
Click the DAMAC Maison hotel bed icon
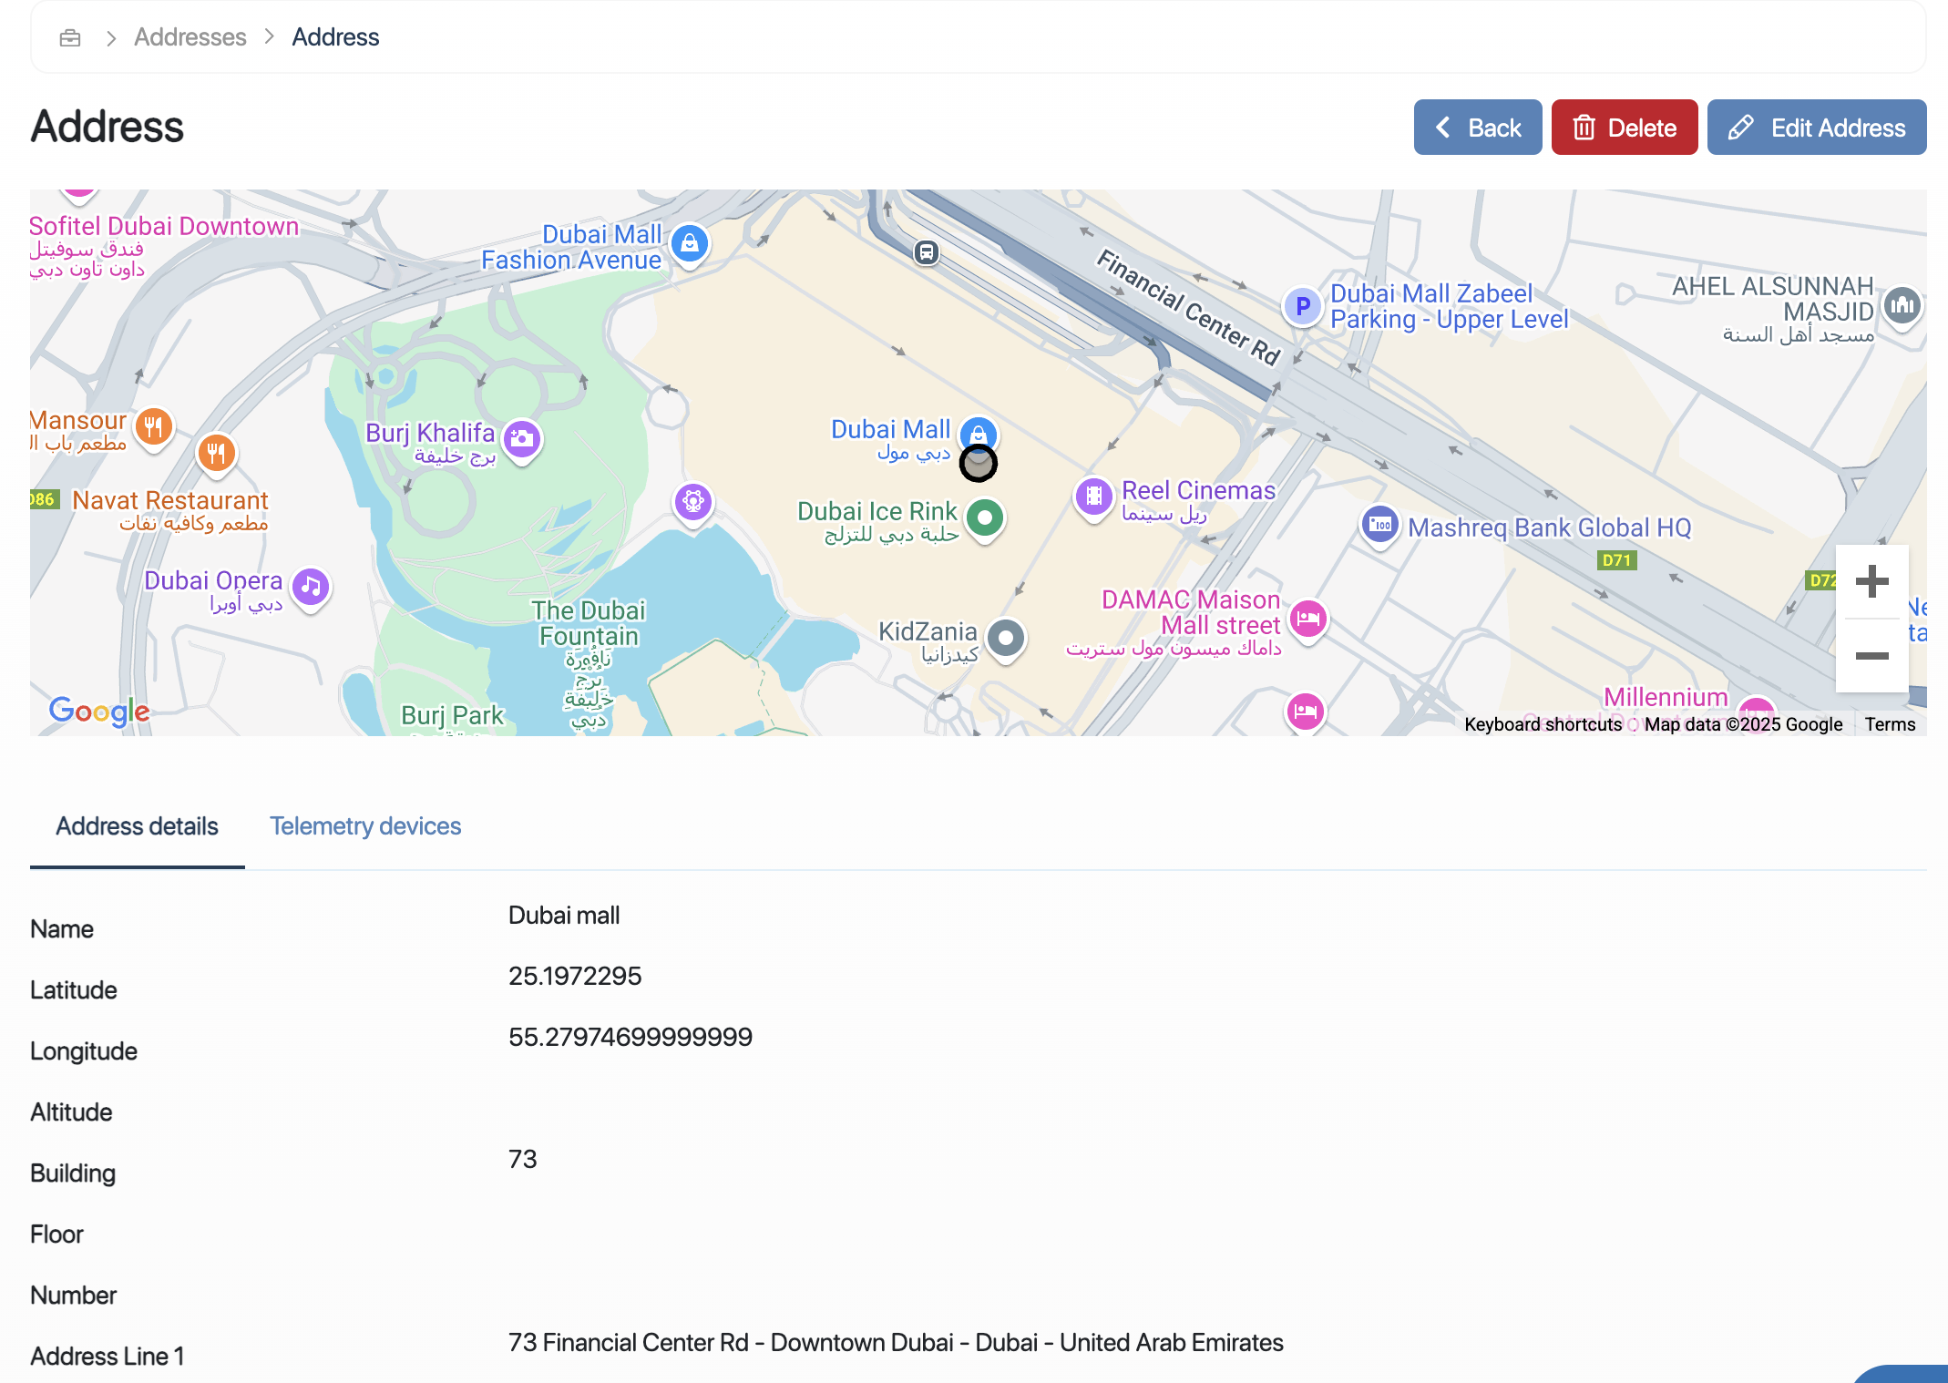(1308, 619)
